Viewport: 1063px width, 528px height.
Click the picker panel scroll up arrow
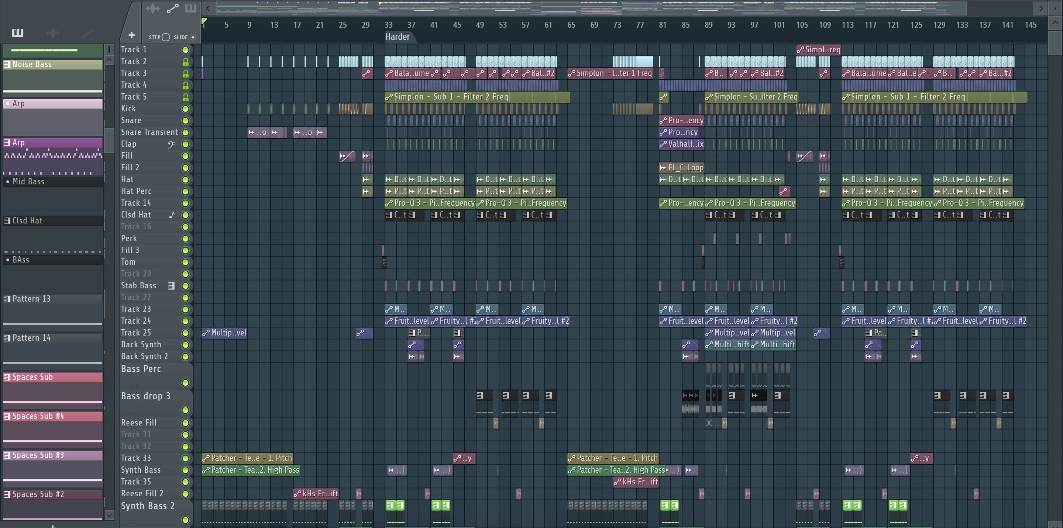(x=109, y=60)
